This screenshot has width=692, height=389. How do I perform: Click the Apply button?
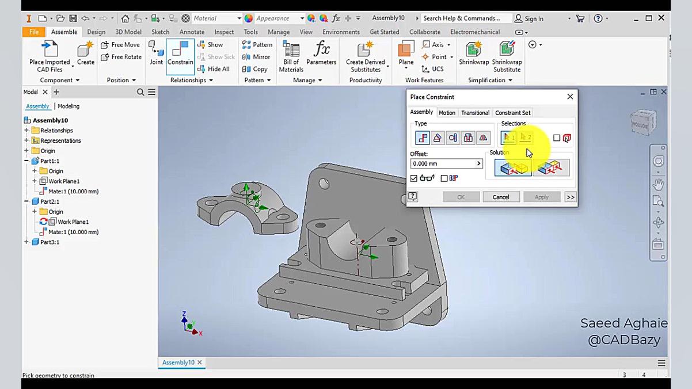542,197
